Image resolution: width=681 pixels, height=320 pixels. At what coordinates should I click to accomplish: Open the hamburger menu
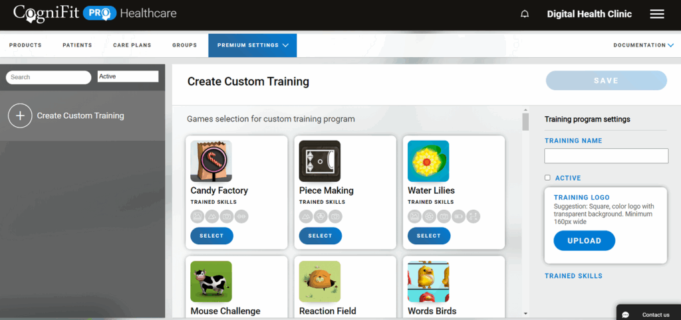(656, 14)
